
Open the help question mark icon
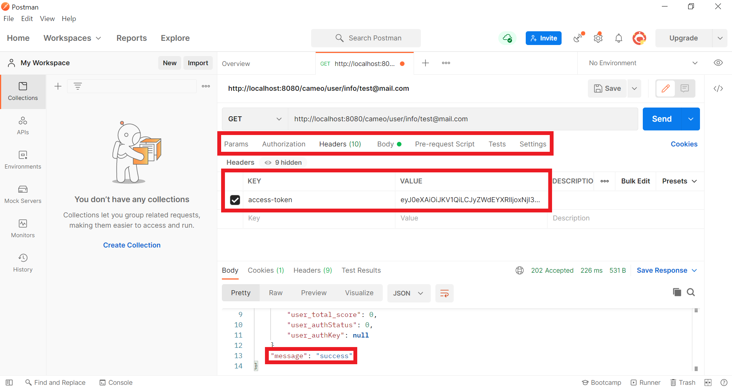coord(724,383)
